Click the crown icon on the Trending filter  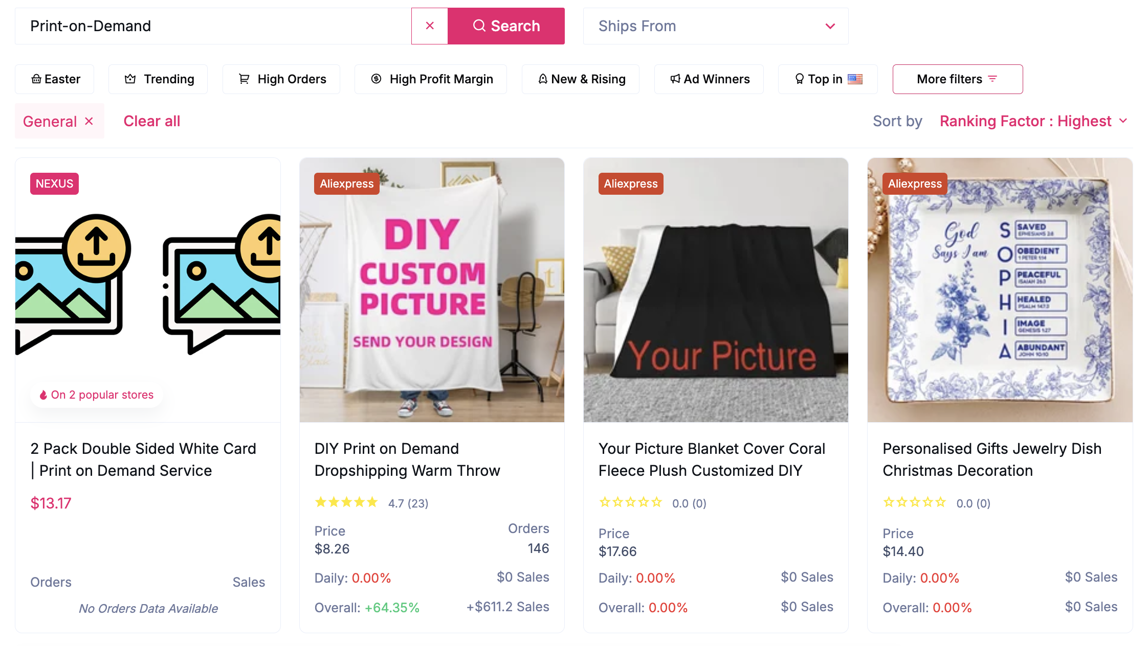tap(130, 79)
